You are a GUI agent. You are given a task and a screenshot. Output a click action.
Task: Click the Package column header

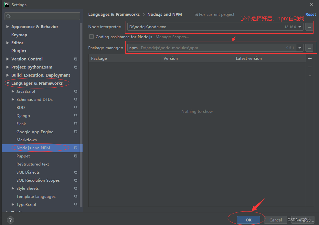124,59
